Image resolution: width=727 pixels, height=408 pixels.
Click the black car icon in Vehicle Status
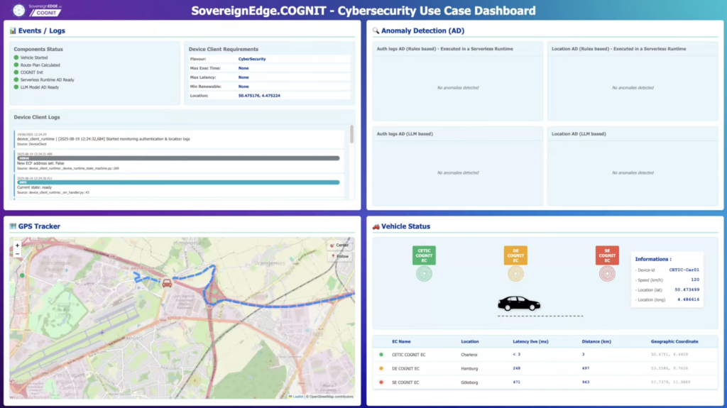pyautogui.click(x=518, y=304)
